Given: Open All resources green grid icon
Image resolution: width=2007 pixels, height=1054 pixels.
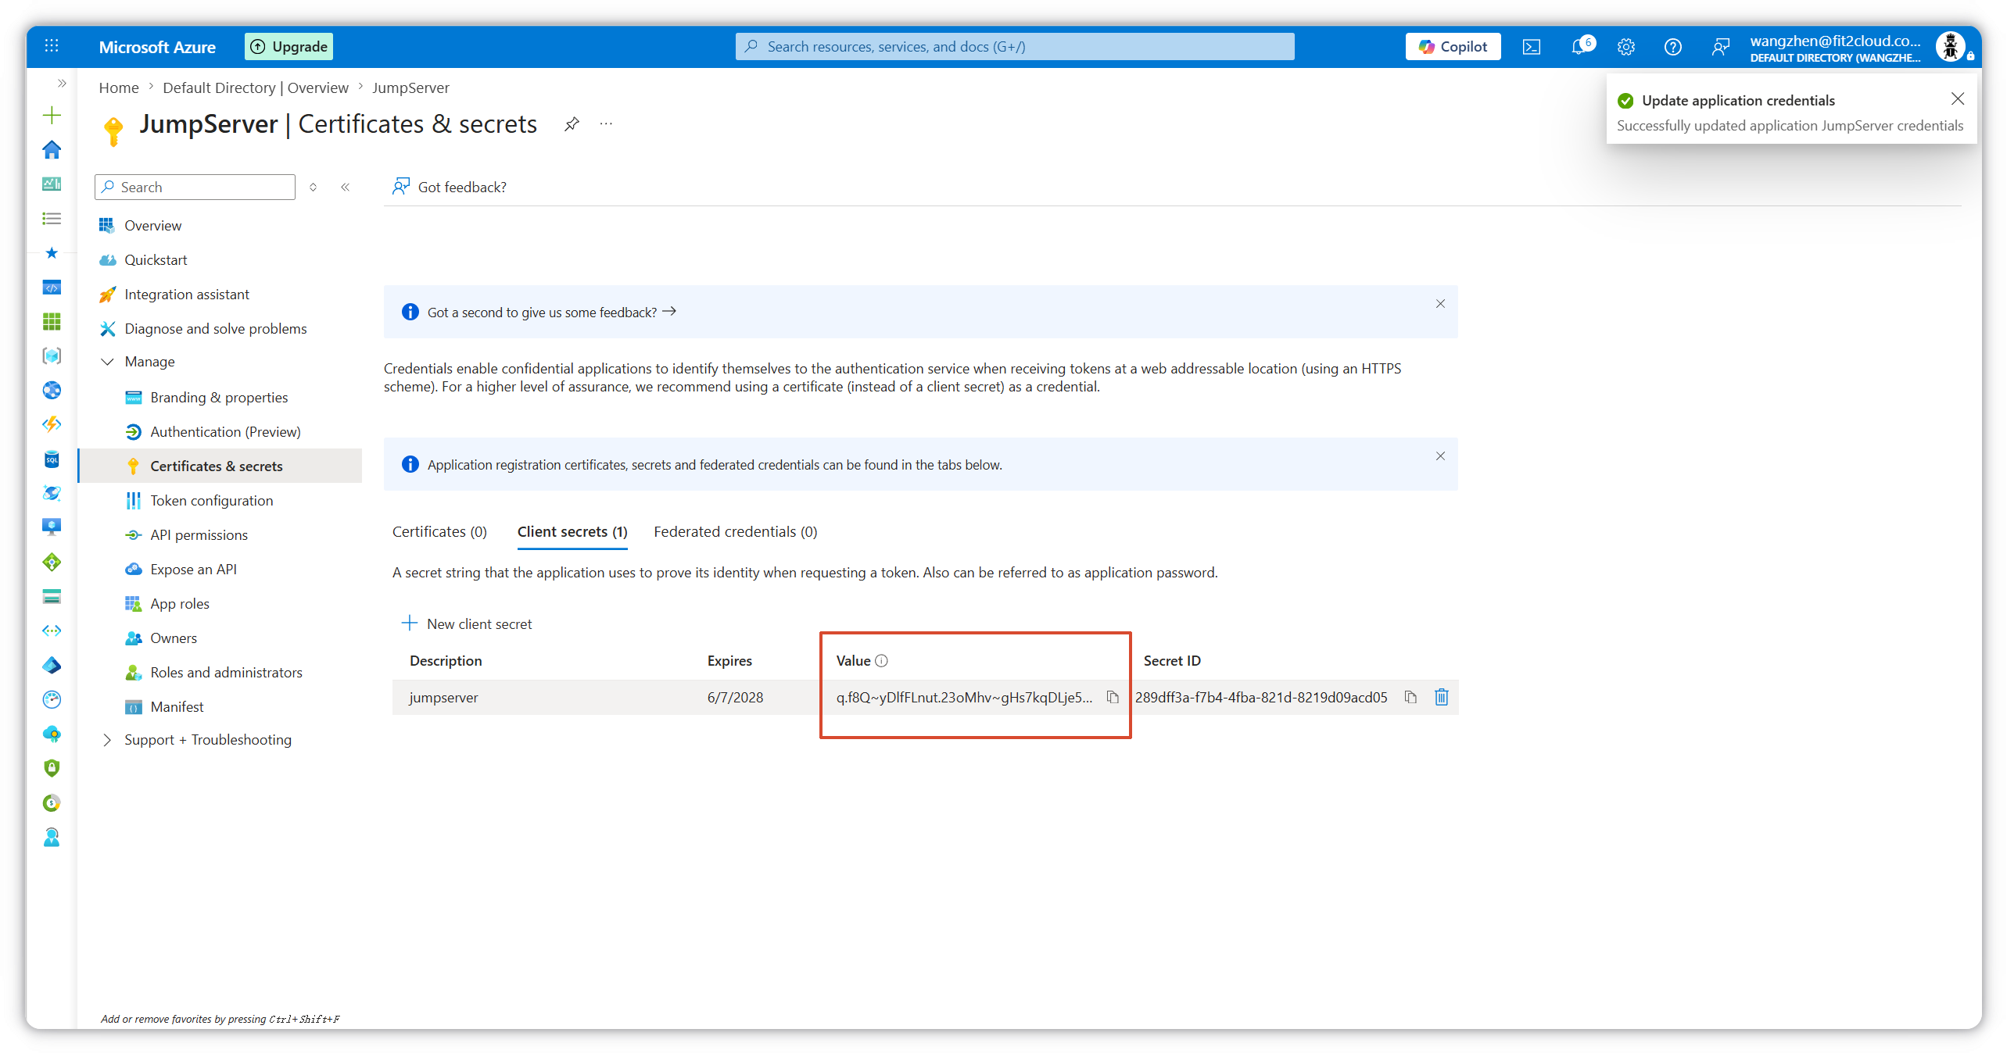Looking at the screenshot, I should [x=52, y=322].
